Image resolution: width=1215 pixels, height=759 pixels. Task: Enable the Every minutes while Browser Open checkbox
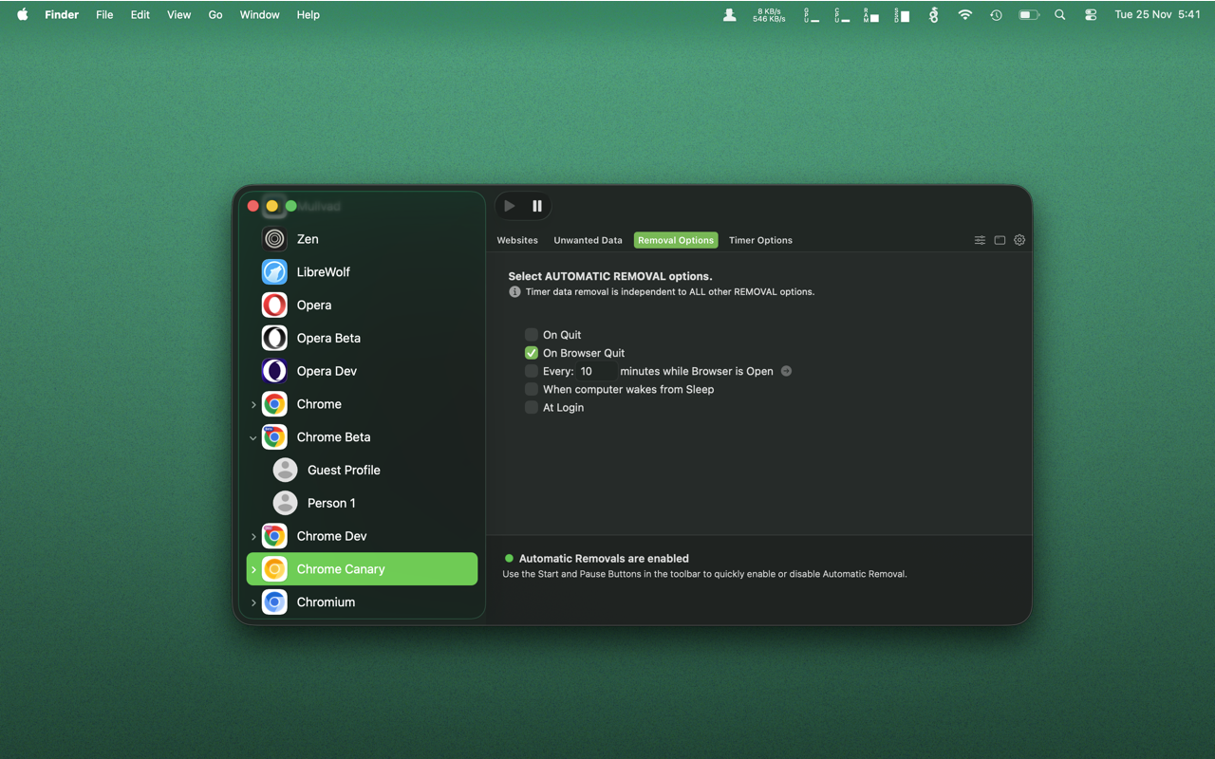tap(532, 371)
